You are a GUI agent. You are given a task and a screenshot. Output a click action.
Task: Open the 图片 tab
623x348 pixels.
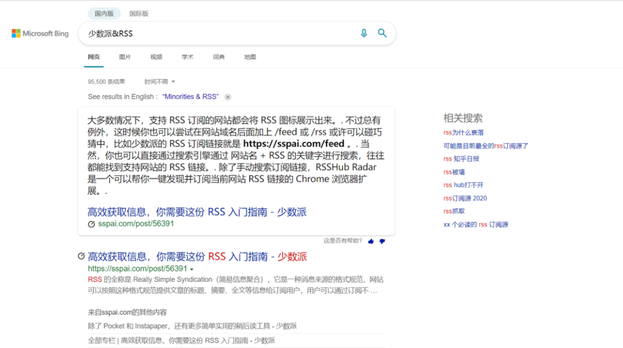125,57
